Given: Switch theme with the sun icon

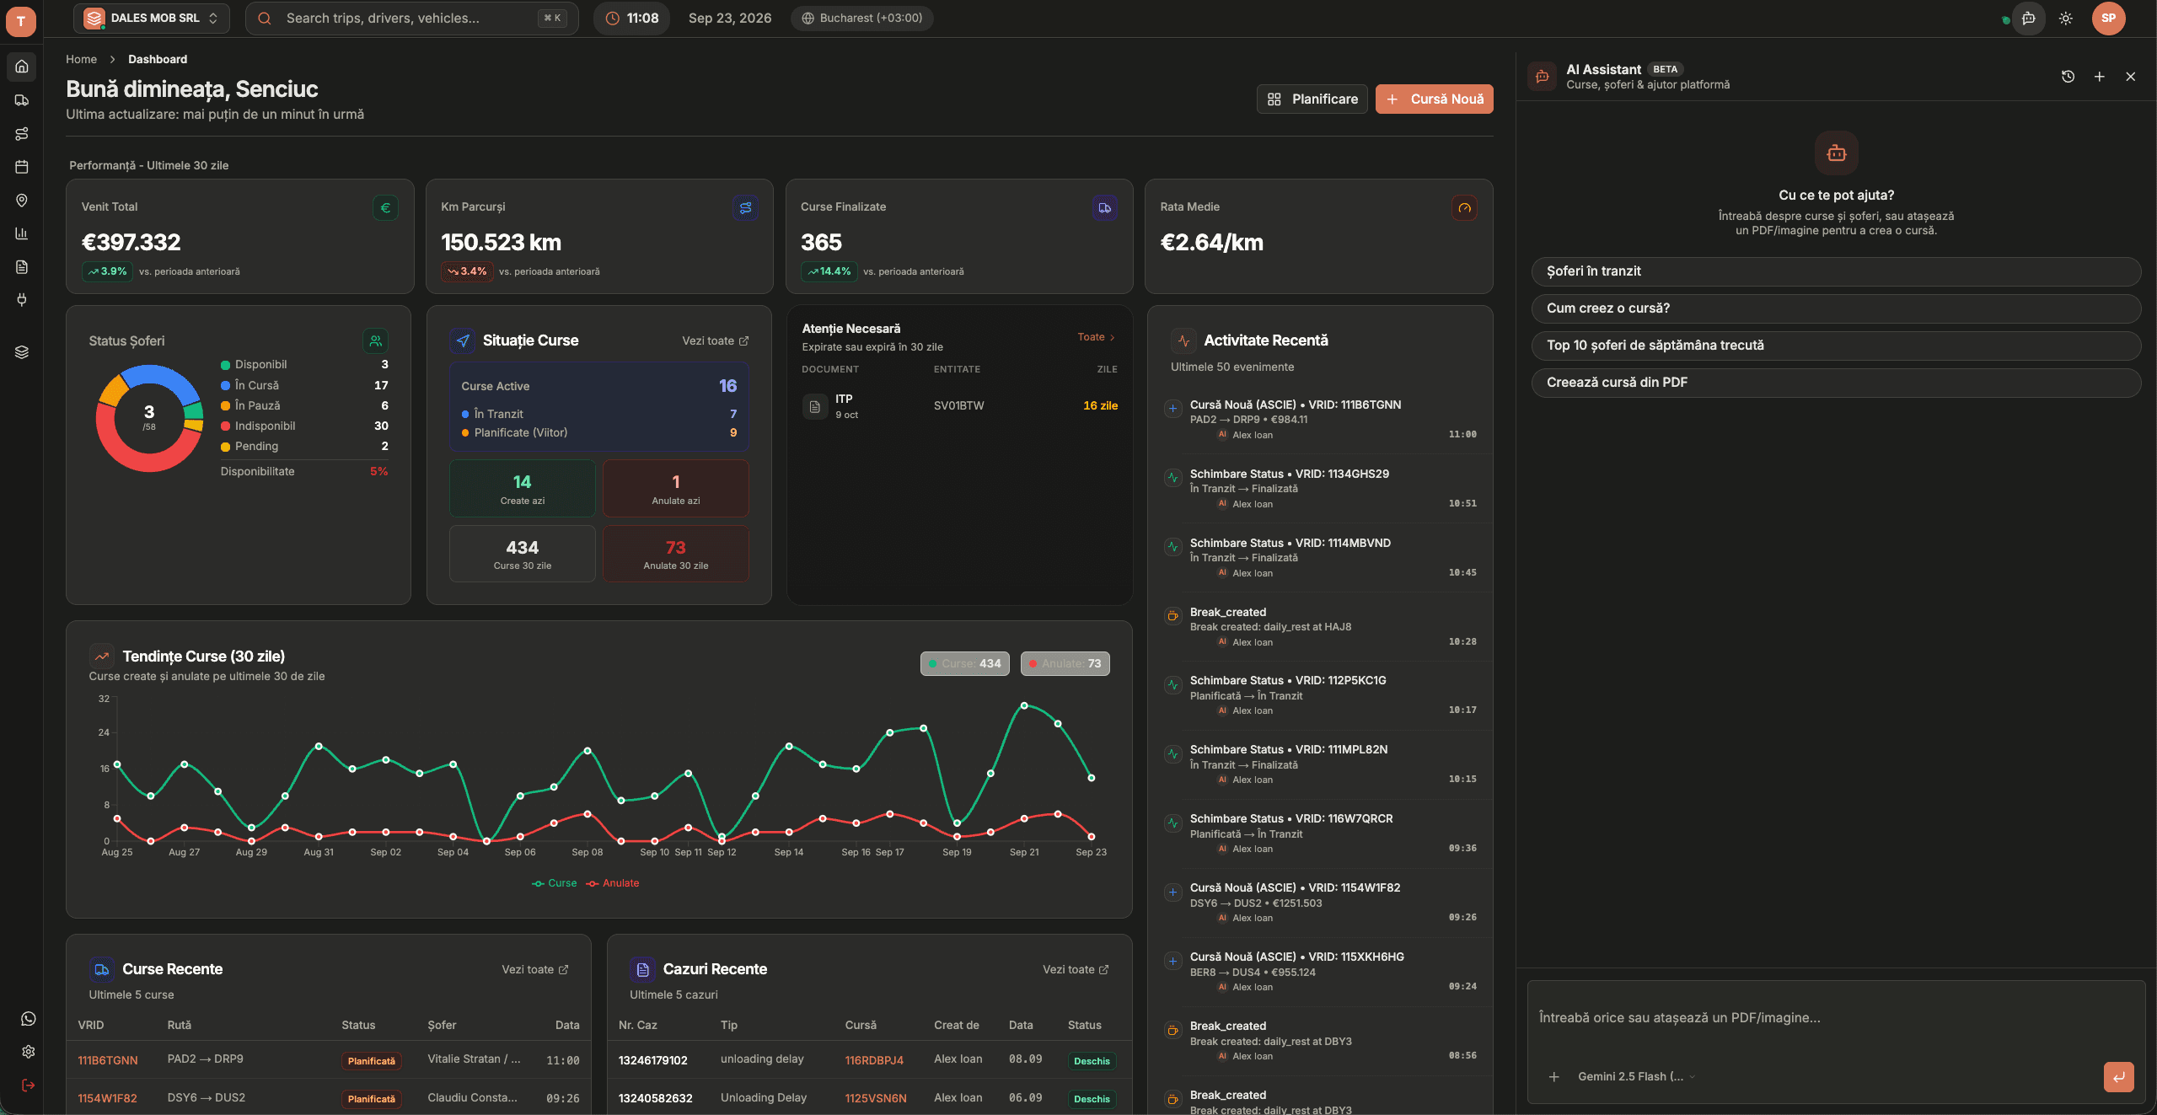Looking at the screenshot, I should 2065,19.
